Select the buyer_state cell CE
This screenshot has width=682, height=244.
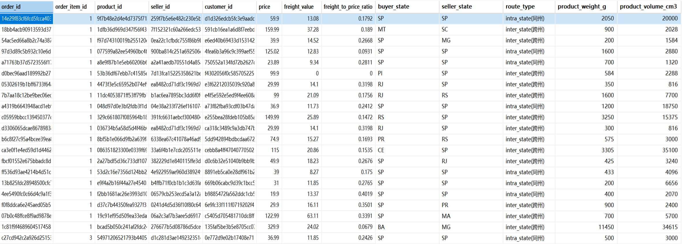pyautogui.click(x=407, y=150)
